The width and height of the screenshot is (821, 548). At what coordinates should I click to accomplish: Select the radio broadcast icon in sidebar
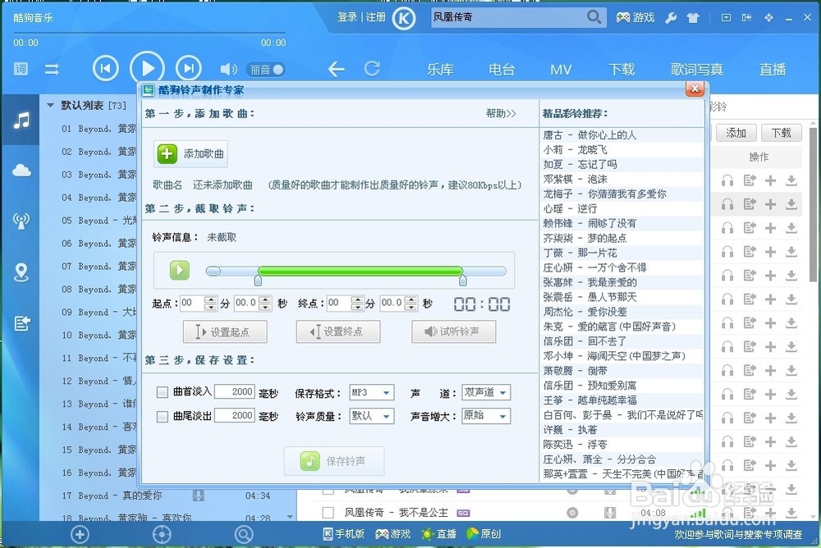pyautogui.click(x=21, y=221)
